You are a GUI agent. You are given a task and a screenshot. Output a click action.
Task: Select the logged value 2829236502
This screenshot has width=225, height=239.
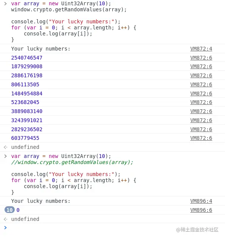27,129
